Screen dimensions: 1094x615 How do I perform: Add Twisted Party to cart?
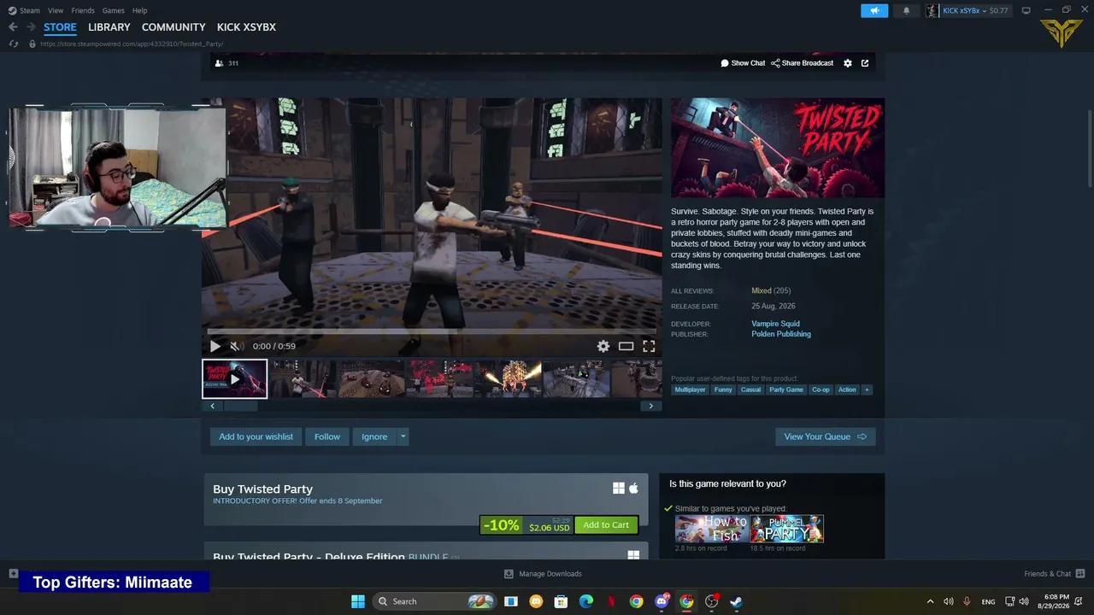click(606, 525)
